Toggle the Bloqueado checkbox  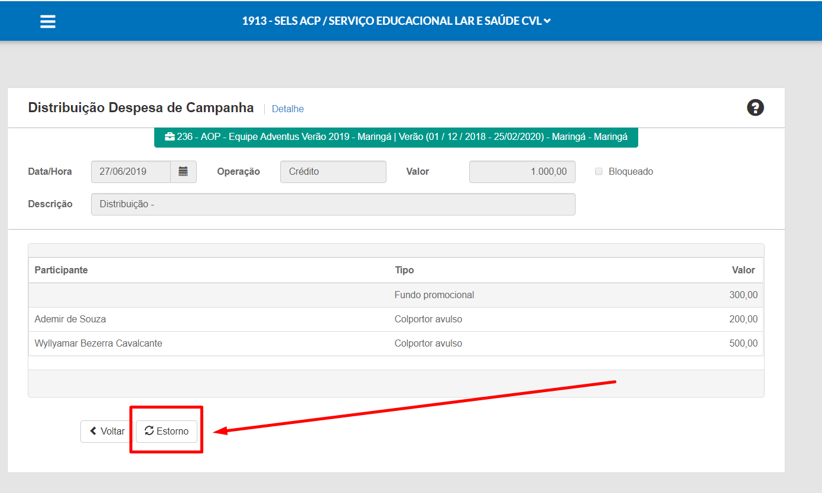599,172
